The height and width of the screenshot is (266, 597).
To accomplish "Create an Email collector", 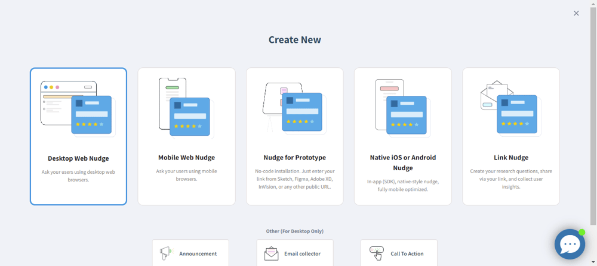I will click(295, 253).
